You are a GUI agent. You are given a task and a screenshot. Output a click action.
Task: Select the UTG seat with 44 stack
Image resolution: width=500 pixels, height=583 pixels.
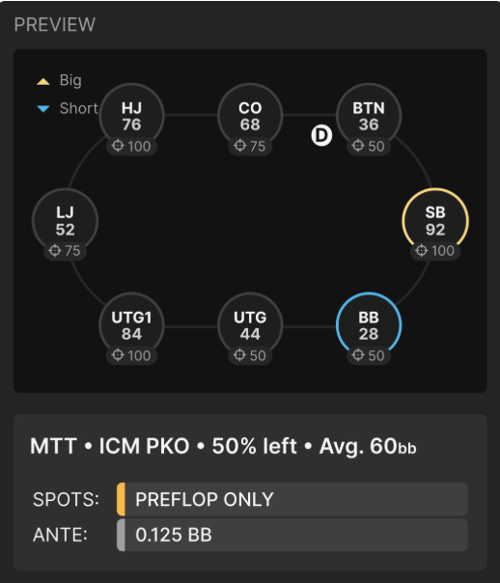(250, 325)
